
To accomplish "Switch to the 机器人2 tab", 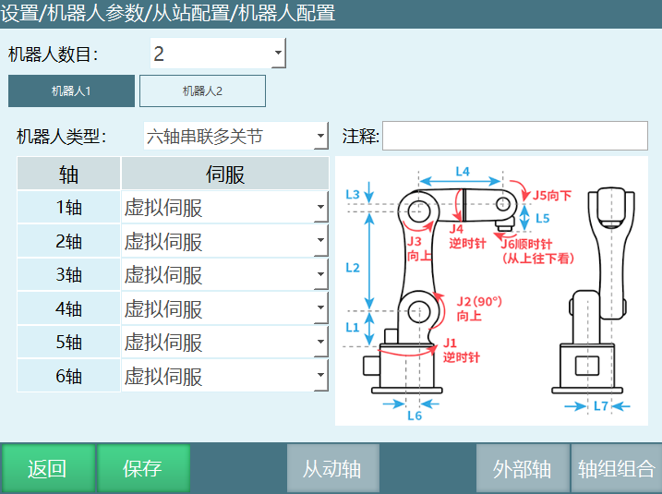I will click(x=202, y=91).
